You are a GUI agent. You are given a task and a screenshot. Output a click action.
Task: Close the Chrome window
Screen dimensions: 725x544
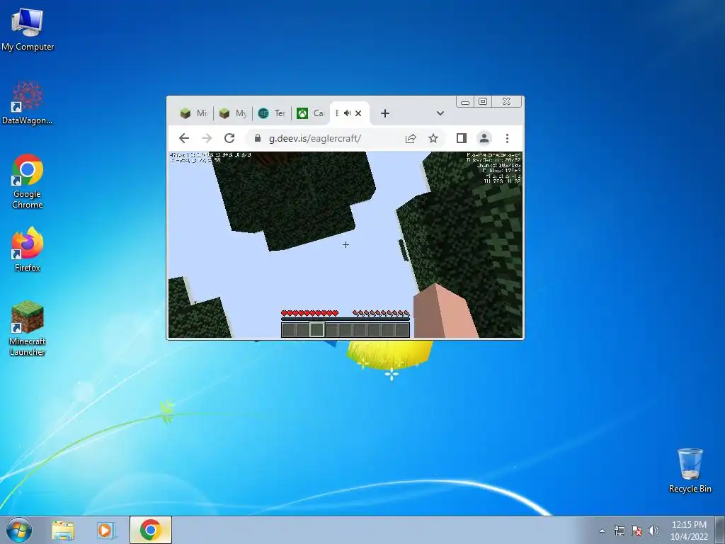(x=506, y=102)
